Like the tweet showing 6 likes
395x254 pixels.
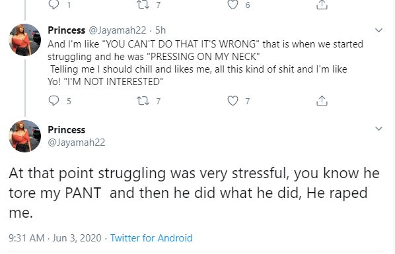233,4
